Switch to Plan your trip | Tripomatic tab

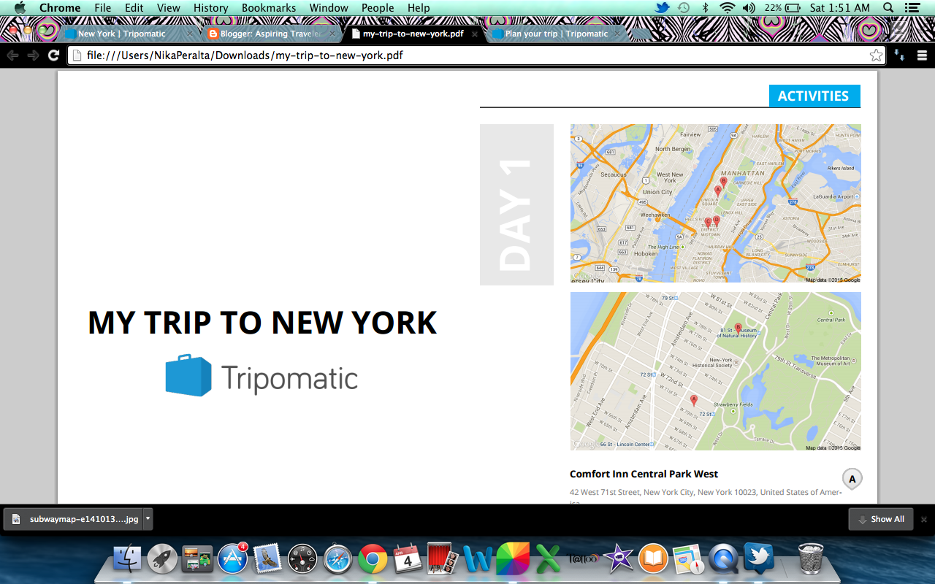(x=557, y=34)
